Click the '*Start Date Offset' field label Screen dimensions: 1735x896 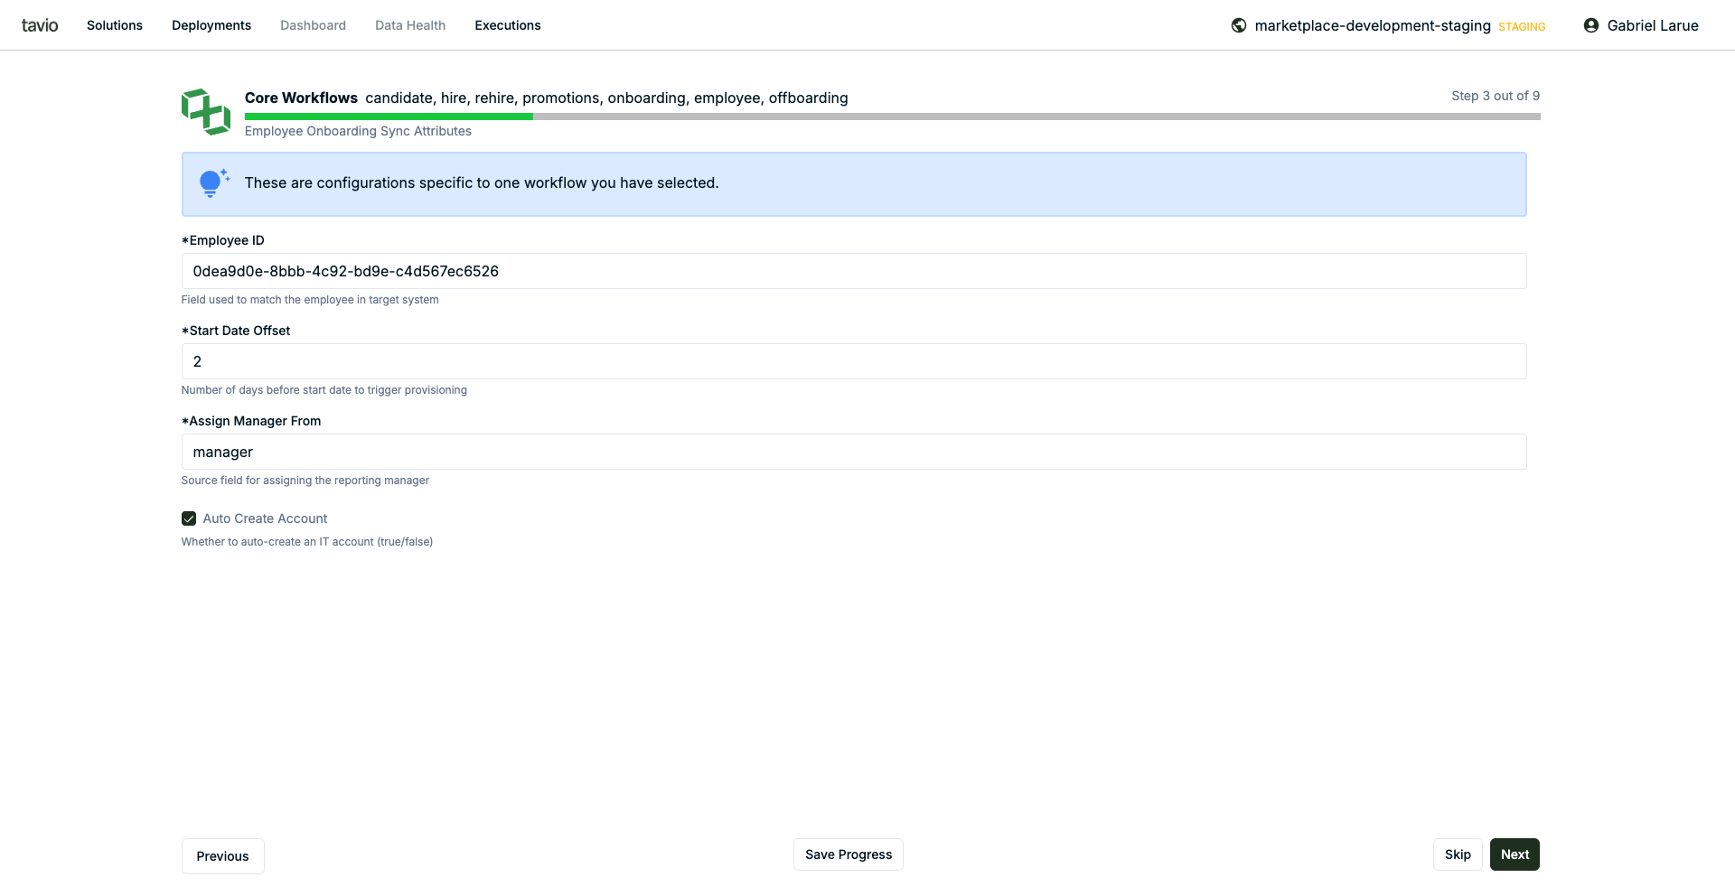coord(236,331)
